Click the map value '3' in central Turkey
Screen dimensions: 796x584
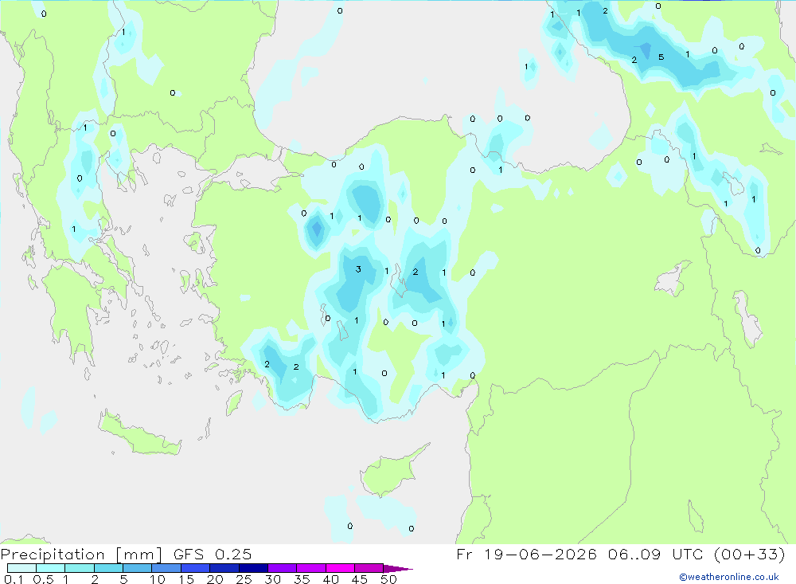(358, 269)
